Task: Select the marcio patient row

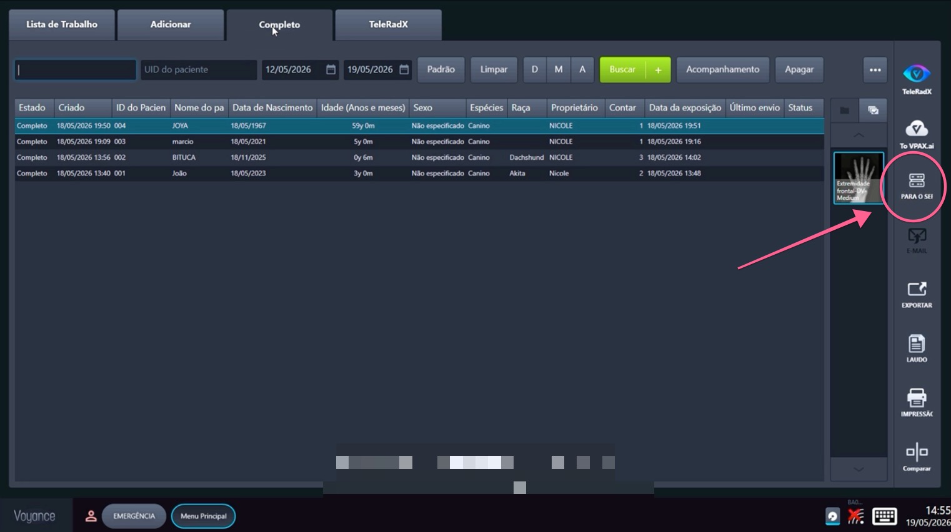Action: point(419,142)
